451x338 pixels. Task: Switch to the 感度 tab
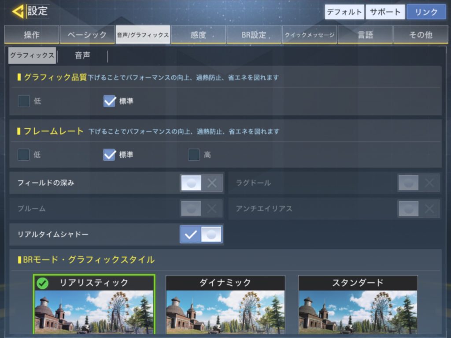tap(198, 35)
